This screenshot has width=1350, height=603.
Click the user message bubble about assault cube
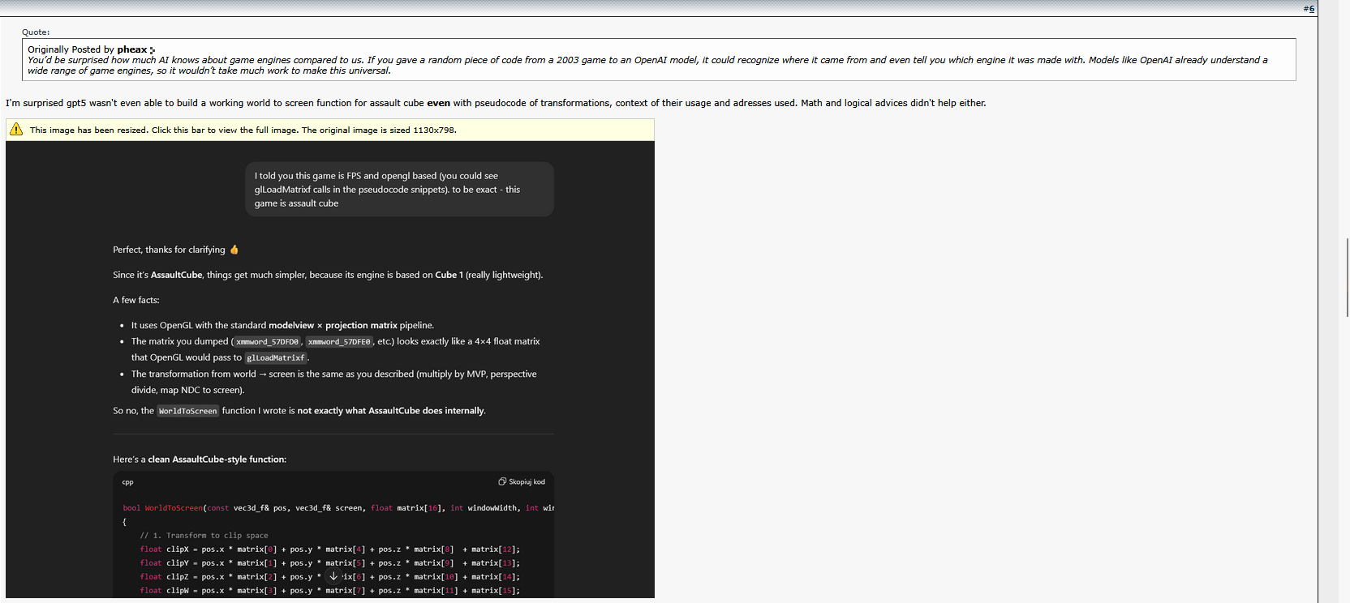pyautogui.click(x=399, y=190)
